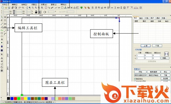
Task: Toggle the aspect ratio padlock icon
Action: pos(36,12)
